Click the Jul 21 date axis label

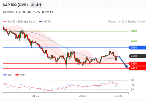(119, 96)
